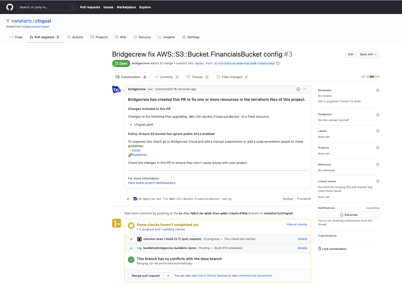Click View latest project dashboard link

pos(150,183)
